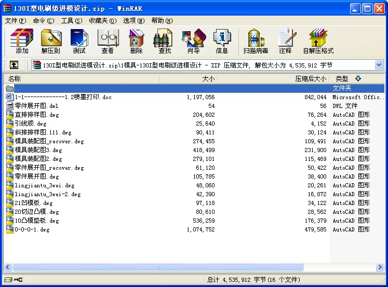
Task: Click the 文件夹 type cell in first row
Action: 342,88
